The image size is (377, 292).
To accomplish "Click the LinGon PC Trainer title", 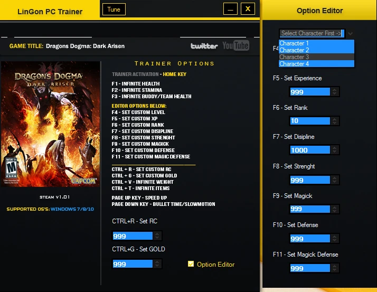I will 50,12.
